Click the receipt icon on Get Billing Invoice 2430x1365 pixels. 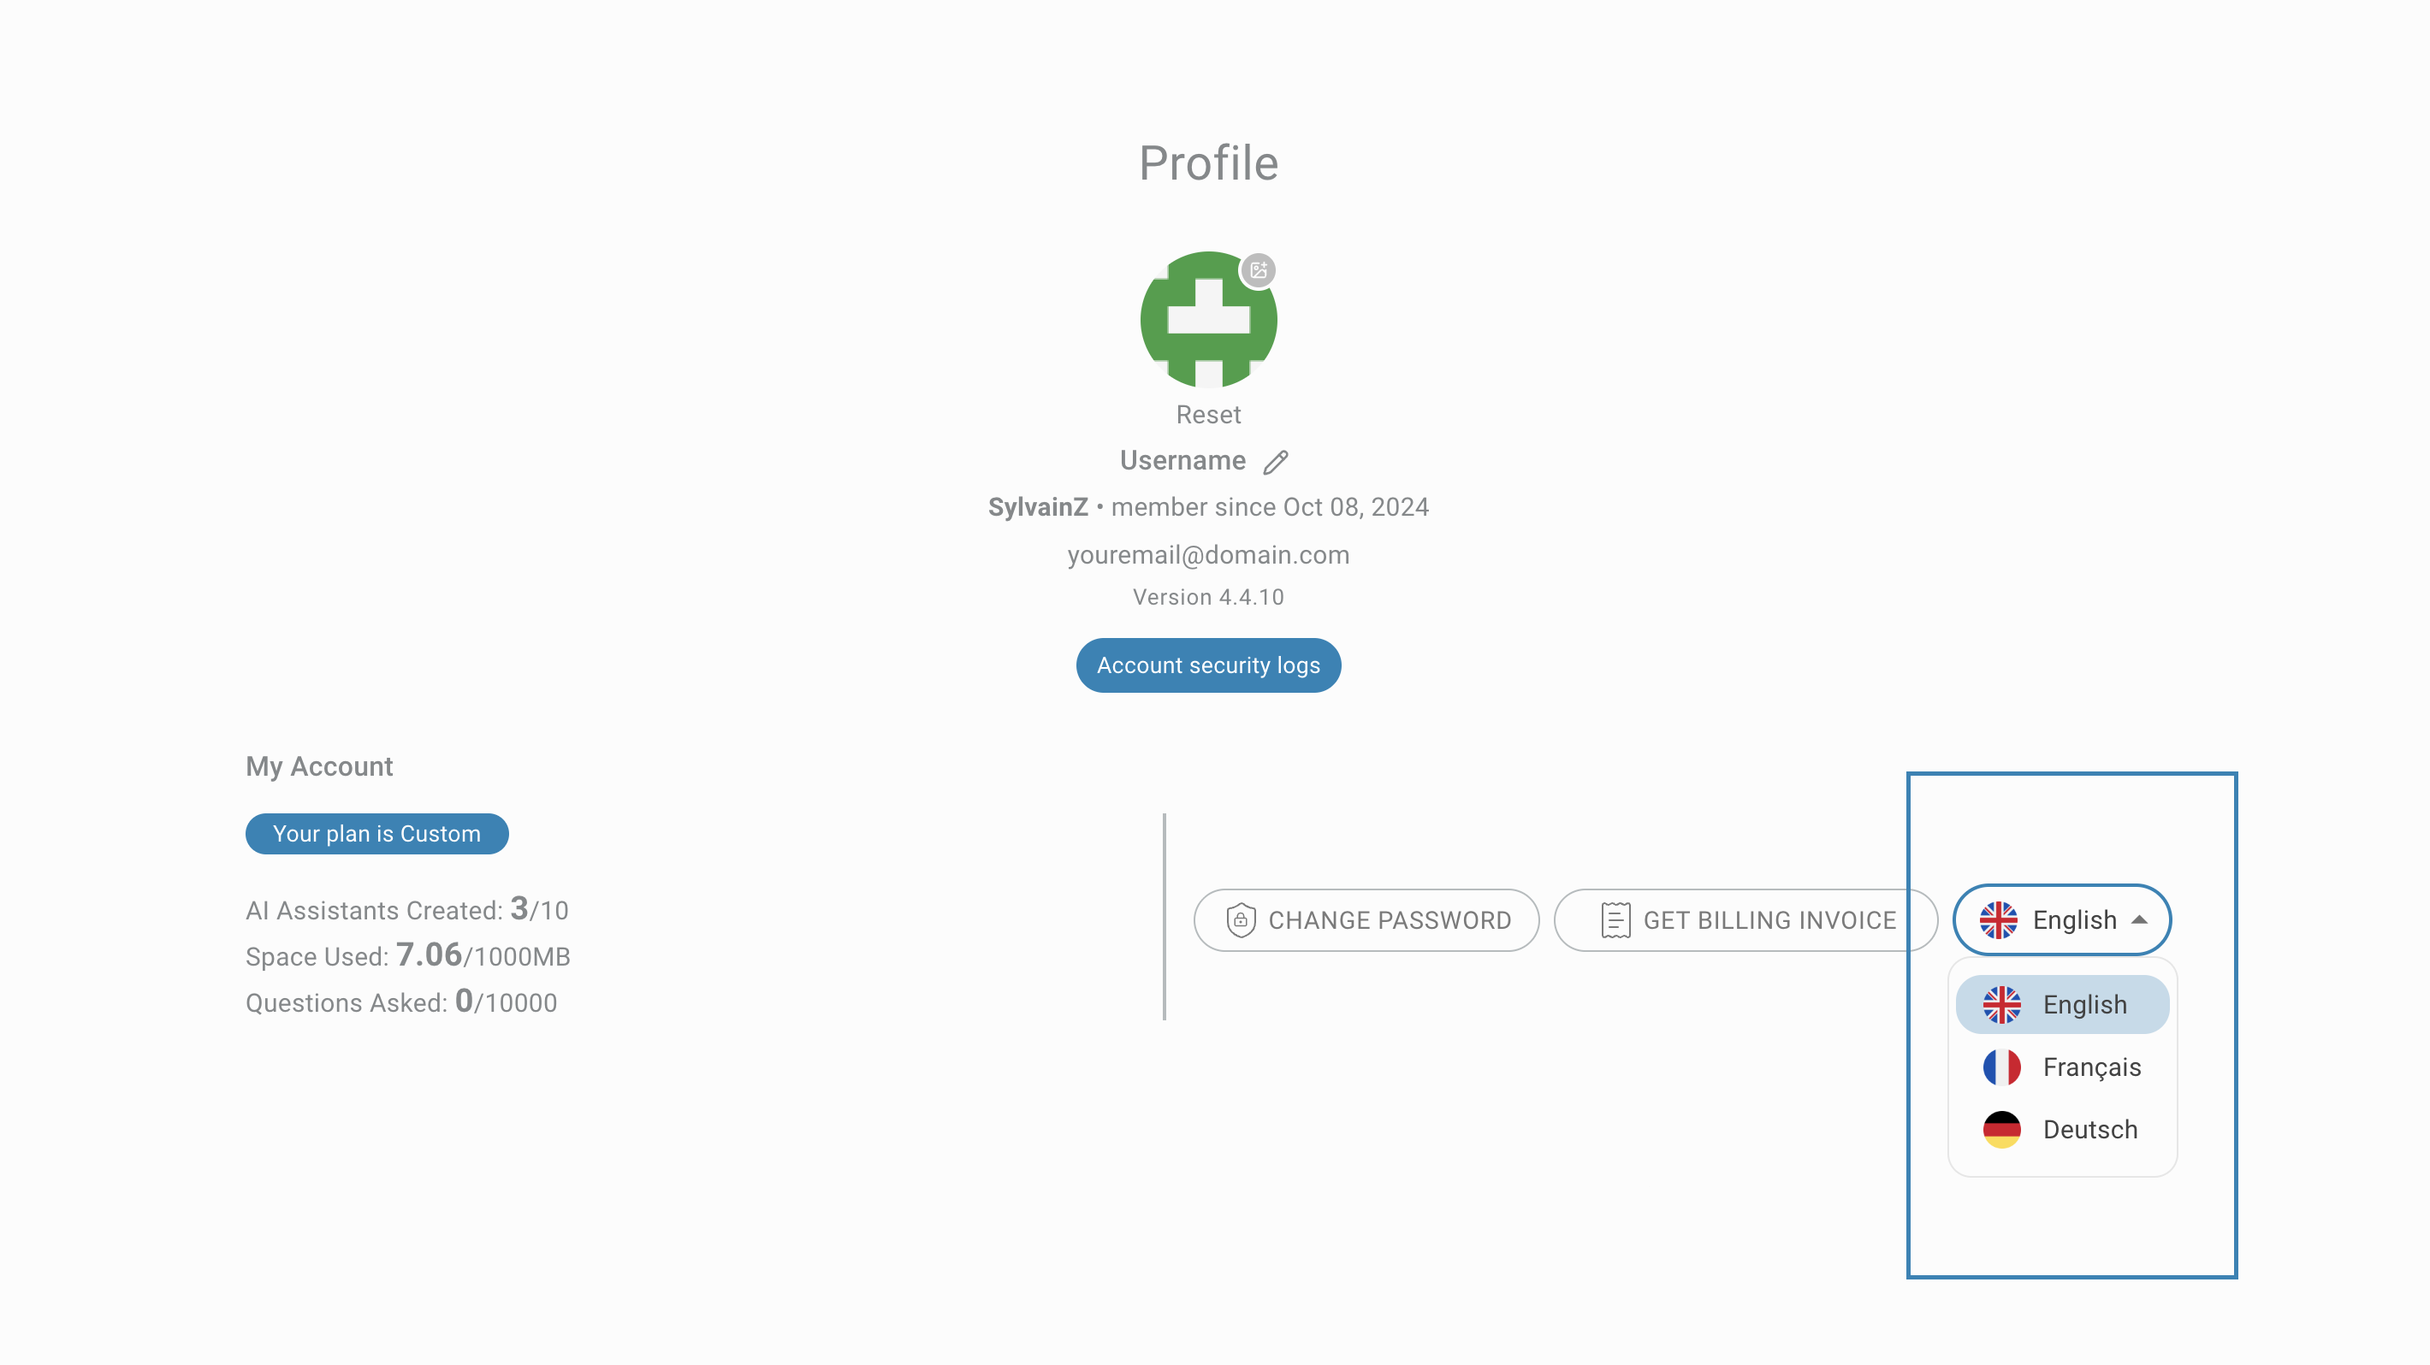[1615, 920]
